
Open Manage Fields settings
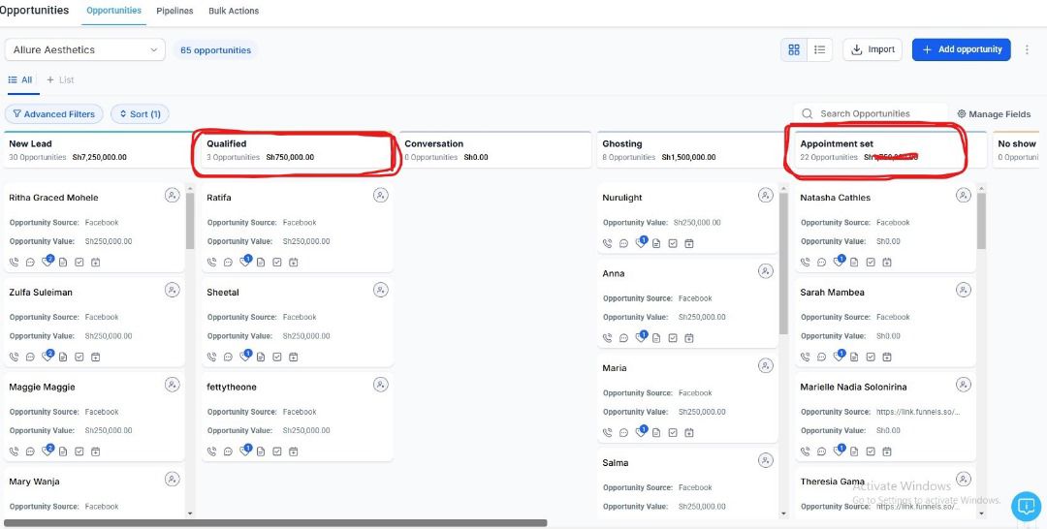[x=994, y=114]
